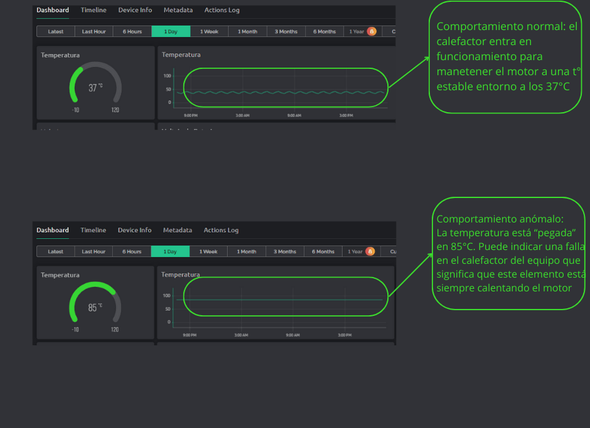The height and width of the screenshot is (428, 590).
Task: Select 3 Months range in lower panel
Action: click(285, 251)
